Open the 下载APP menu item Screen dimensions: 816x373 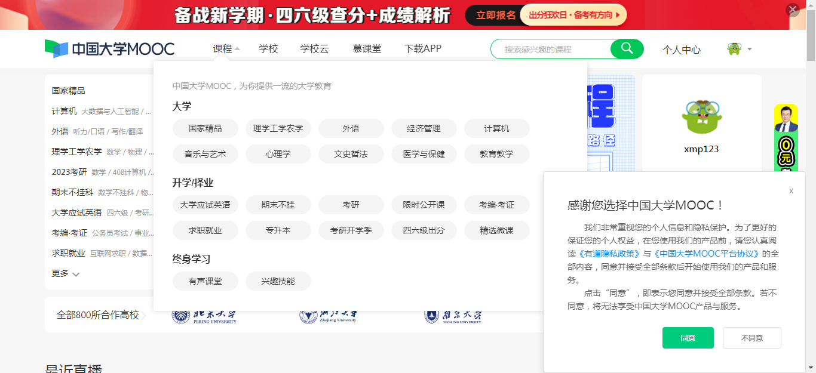click(423, 49)
